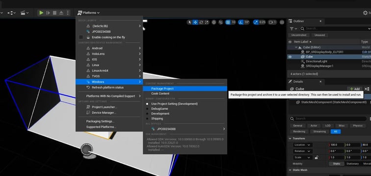Click Location X value field 100.0
Screen dimensions: 371x176
click(337, 145)
